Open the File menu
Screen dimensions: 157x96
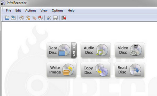click(x=9, y=10)
